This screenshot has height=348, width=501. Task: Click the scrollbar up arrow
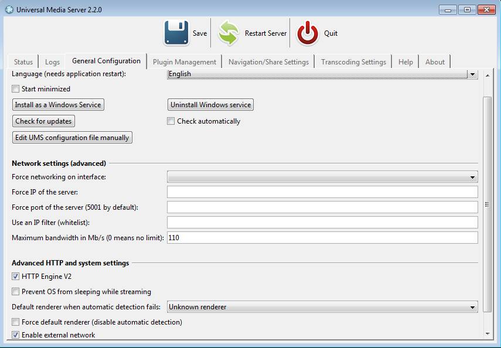tap(488, 76)
